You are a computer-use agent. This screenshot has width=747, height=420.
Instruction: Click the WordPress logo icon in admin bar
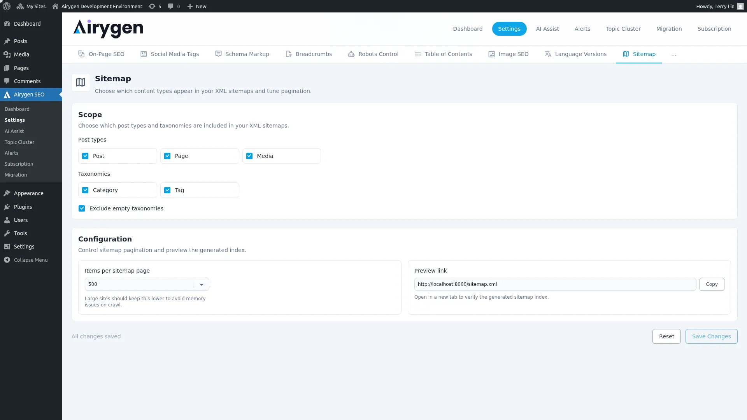click(x=7, y=6)
